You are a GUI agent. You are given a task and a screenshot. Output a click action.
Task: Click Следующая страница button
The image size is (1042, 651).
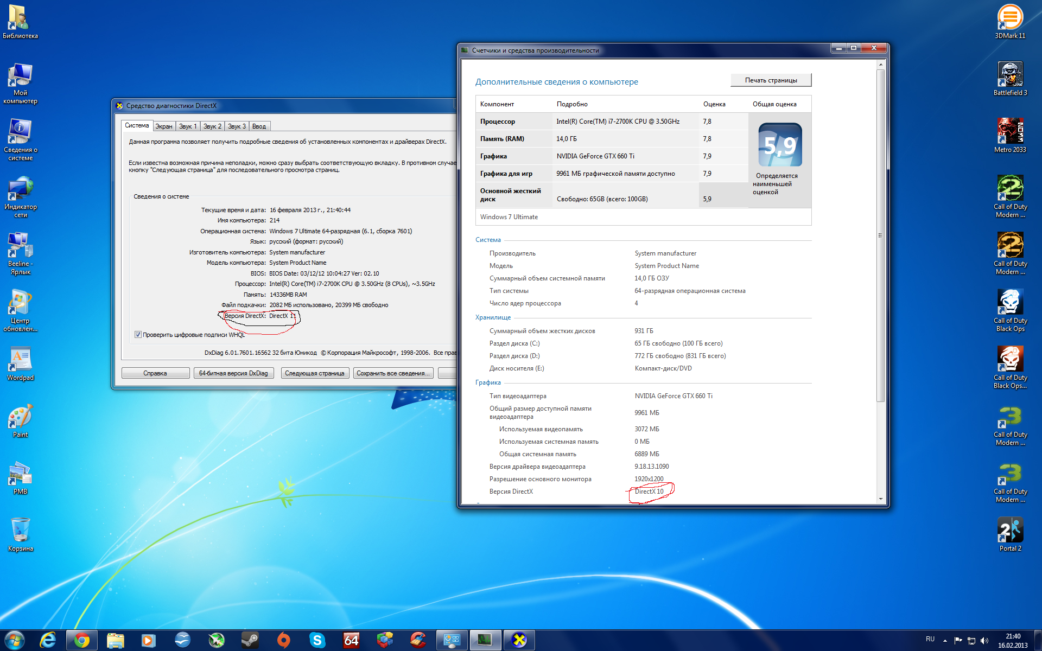click(x=315, y=373)
